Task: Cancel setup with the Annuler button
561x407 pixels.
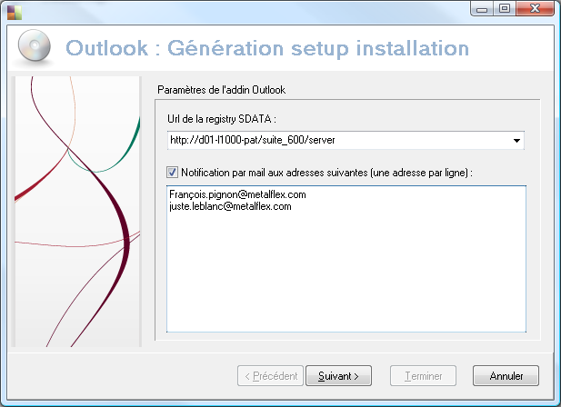Action: (506, 376)
